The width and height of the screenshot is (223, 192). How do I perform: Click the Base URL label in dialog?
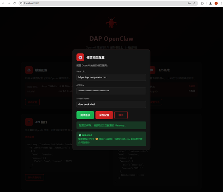[x=81, y=71]
